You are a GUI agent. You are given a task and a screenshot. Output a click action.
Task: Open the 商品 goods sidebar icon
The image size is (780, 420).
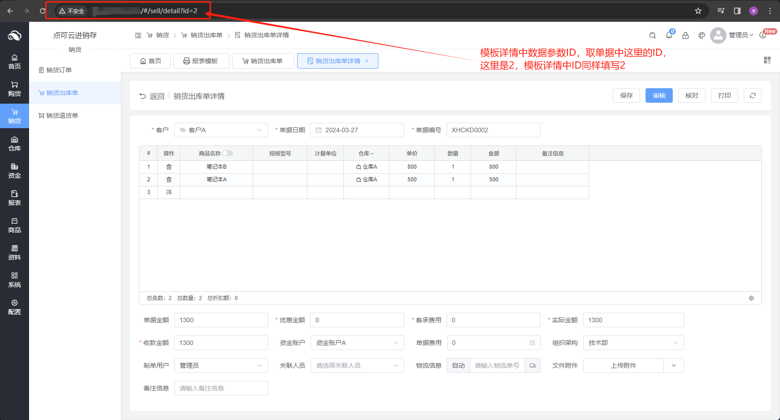15,225
